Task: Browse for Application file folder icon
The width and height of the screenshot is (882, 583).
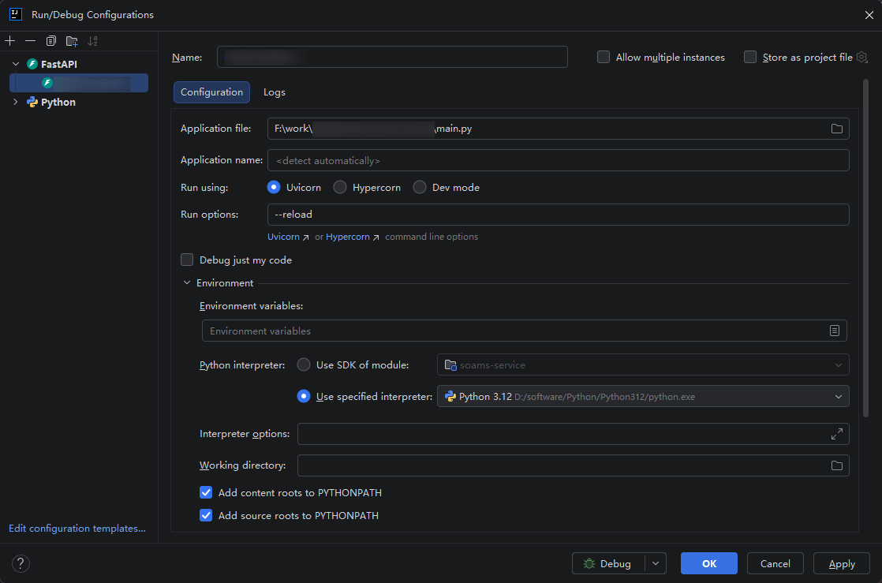Action: [x=836, y=129]
